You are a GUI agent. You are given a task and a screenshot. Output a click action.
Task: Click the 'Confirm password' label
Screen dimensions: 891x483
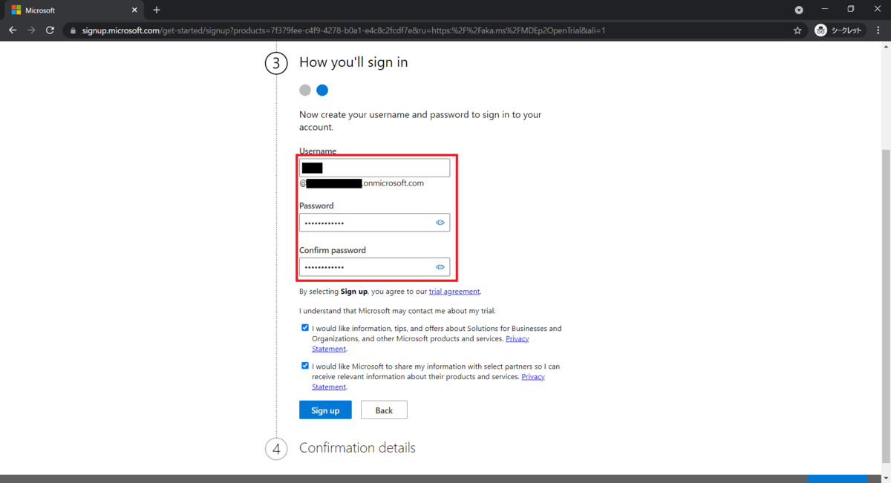[333, 250]
